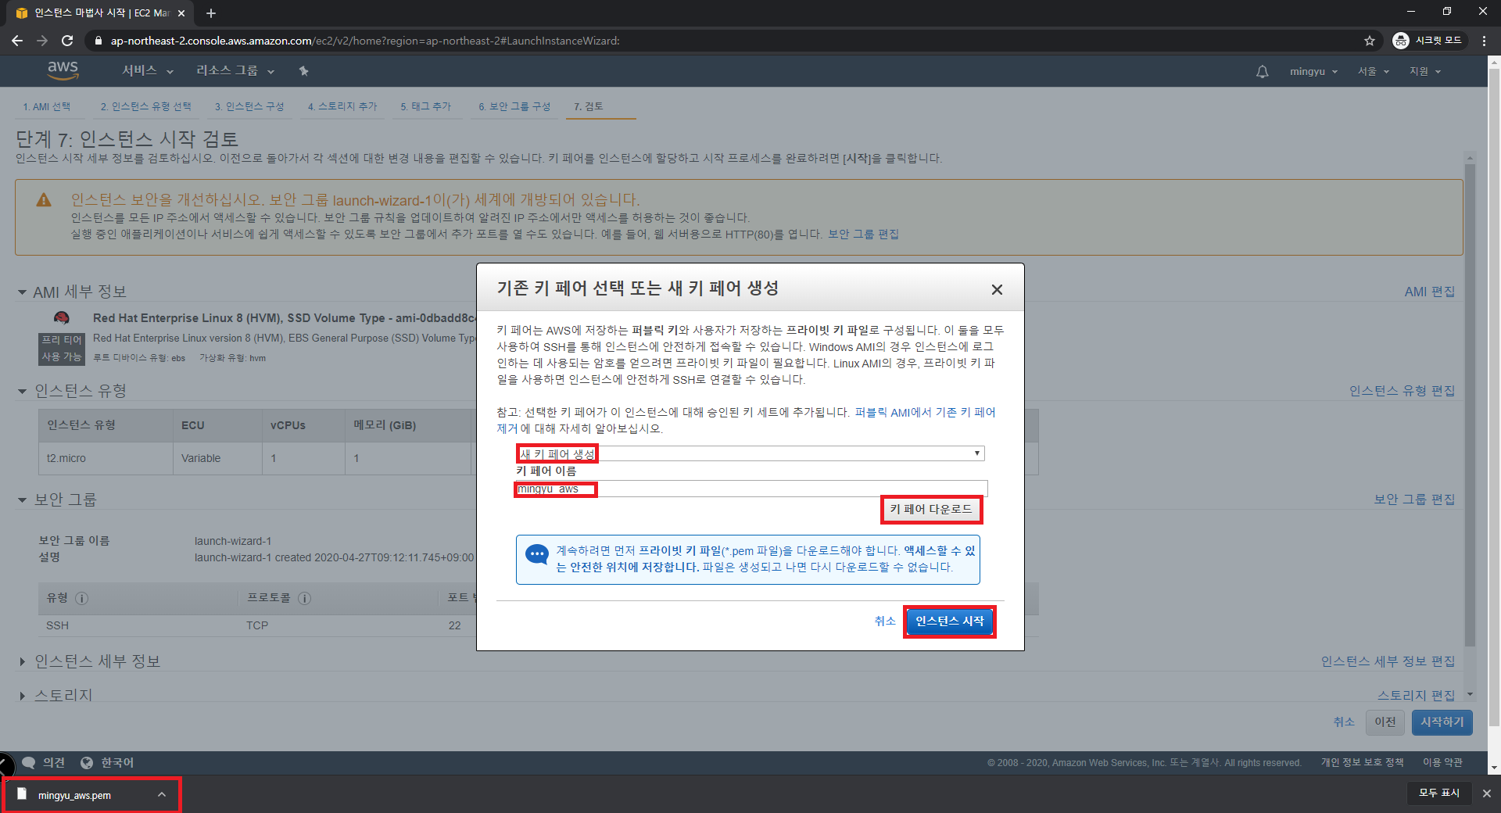This screenshot has width=1501, height=813.
Task: Open the 서비스 dropdown menu
Action: tap(148, 70)
